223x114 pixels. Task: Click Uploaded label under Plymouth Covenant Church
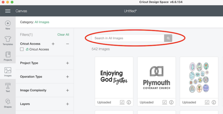tap(147, 102)
